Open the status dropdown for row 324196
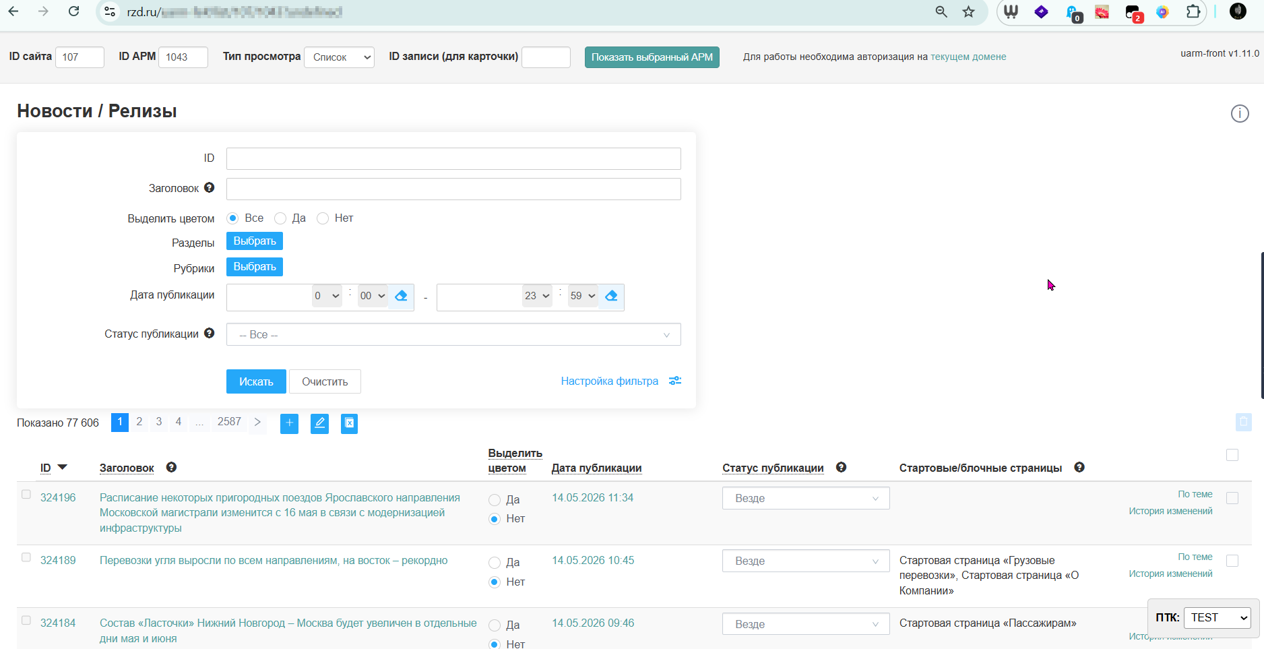 (x=806, y=498)
